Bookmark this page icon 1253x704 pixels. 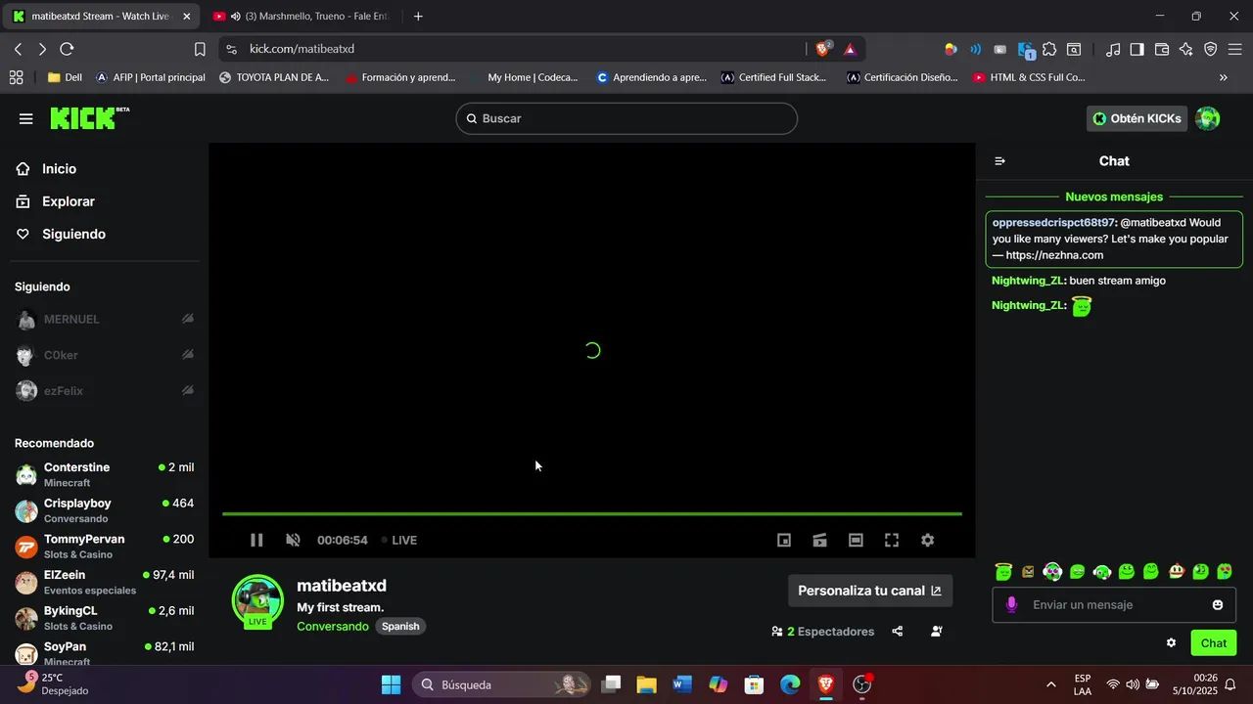200,49
